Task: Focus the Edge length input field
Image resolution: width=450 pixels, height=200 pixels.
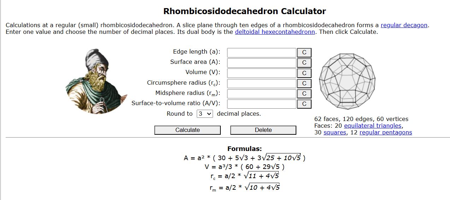Action: click(261, 53)
